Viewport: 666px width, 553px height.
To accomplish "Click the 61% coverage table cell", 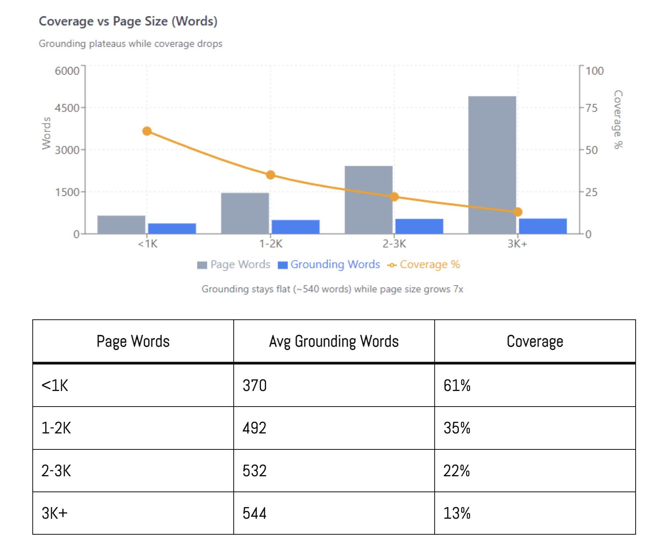I will (x=457, y=386).
